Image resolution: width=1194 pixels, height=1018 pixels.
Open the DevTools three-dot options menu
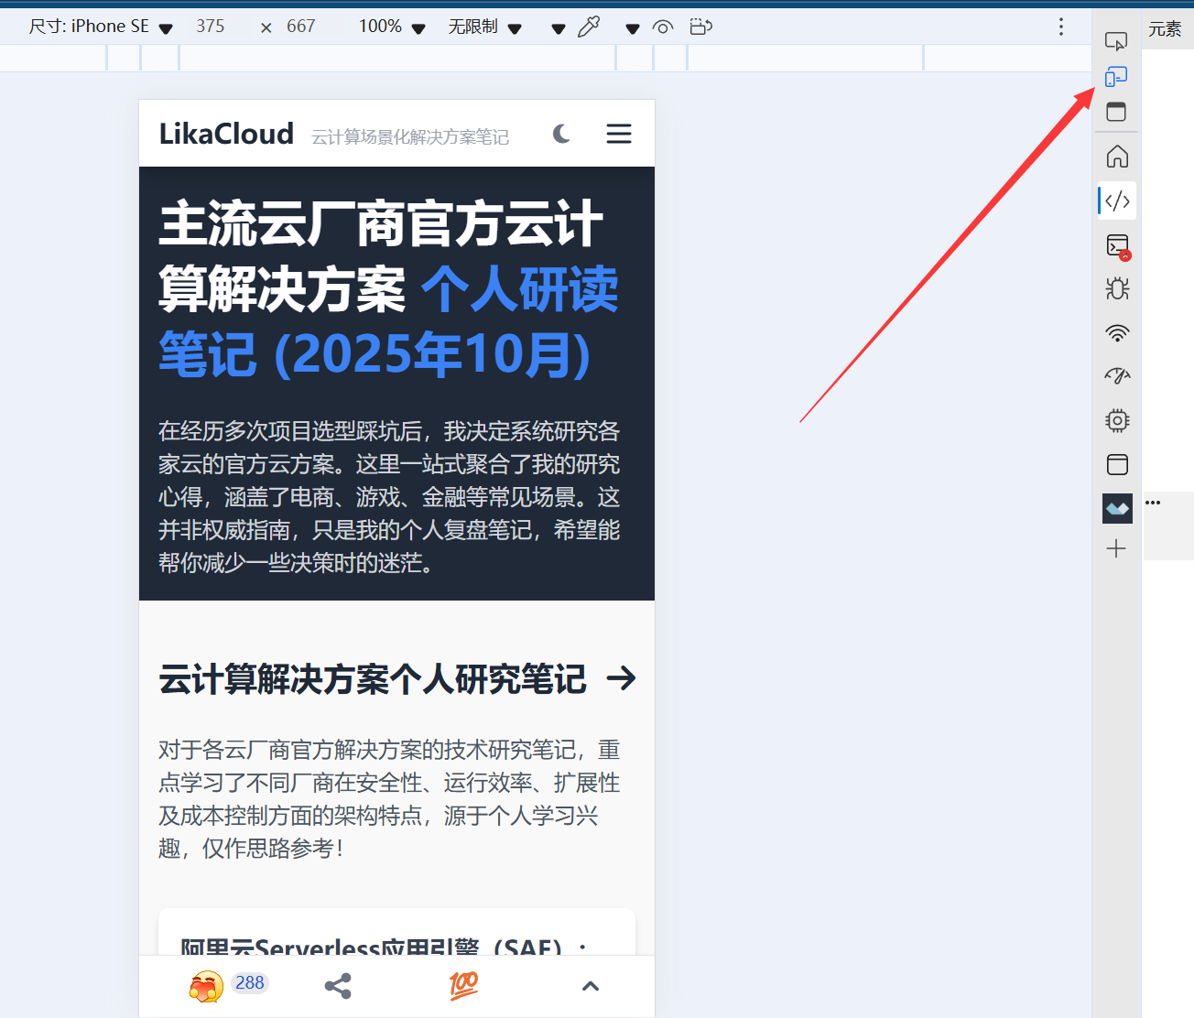[1060, 27]
